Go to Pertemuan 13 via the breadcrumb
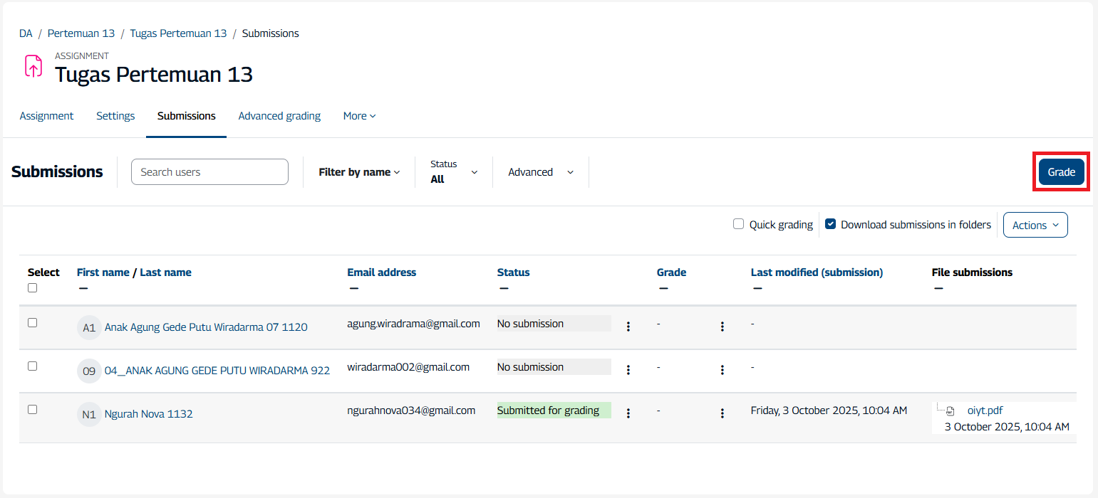This screenshot has height=498, width=1098. coord(81,33)
